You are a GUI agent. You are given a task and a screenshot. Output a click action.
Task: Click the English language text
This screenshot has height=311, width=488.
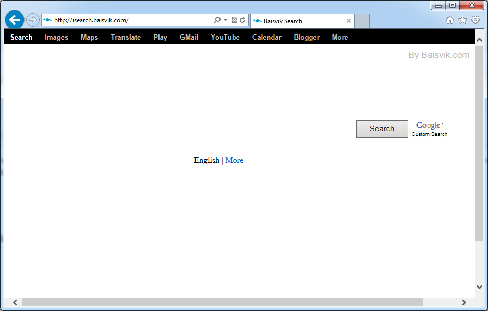point(206,160)
